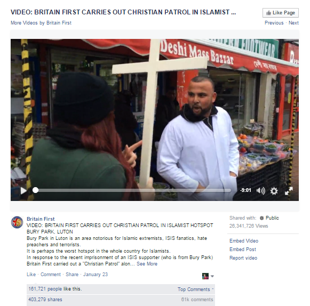Screen dimensions: 310x306
Task: Open Embed Video option
Action: (x=243, y=241)
